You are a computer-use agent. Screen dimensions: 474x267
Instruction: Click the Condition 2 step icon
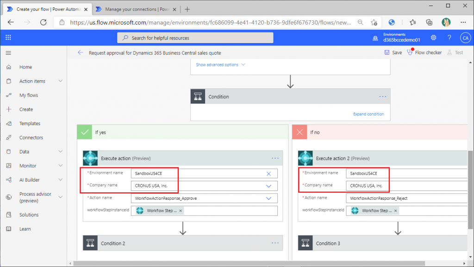click(x=90, y=243)
